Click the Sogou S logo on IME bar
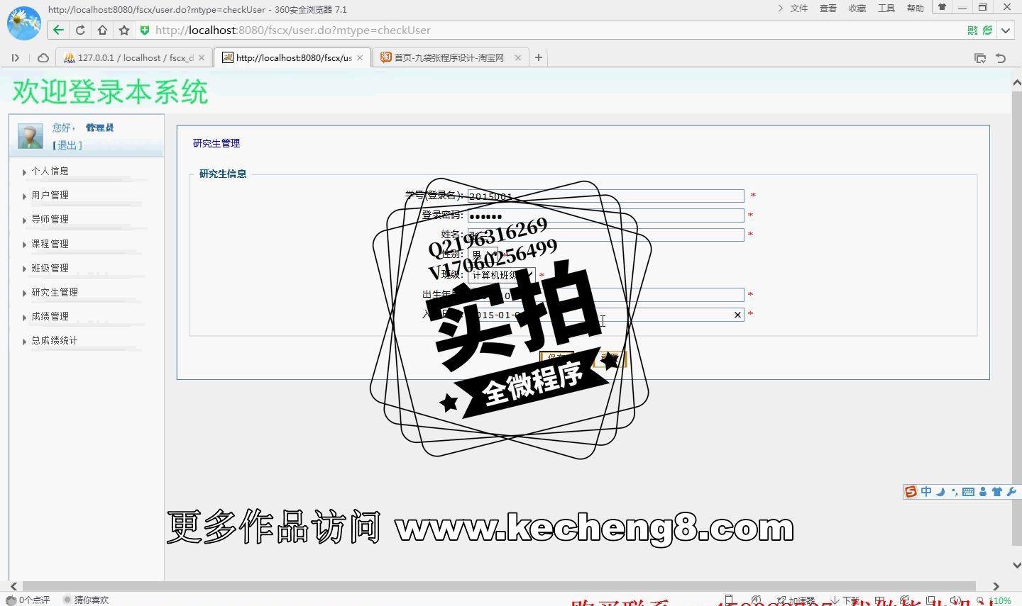 click(911, 492)
